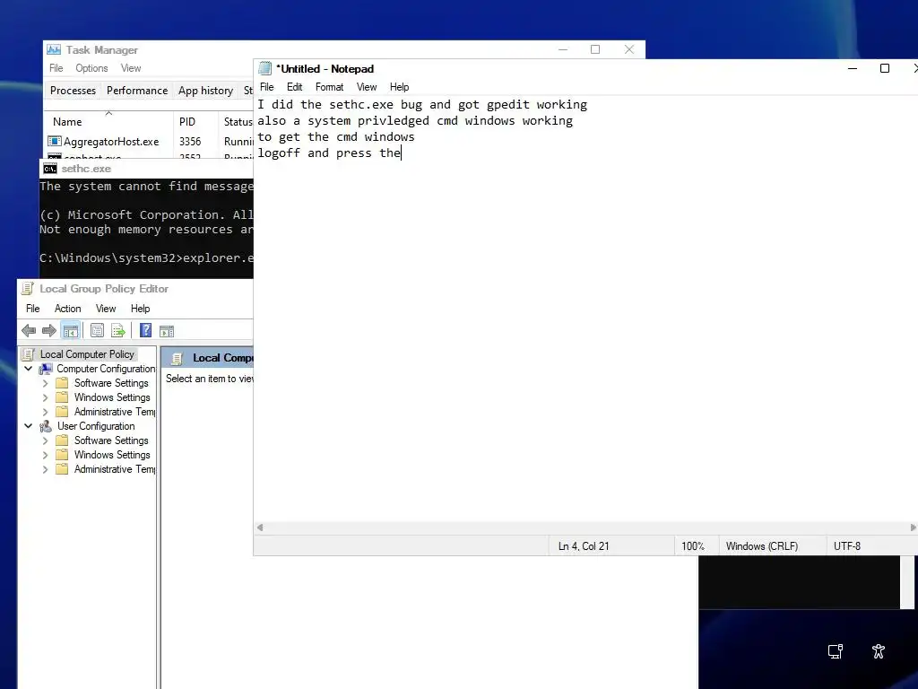Open the blue Help question mark icon
Screen dimensions: 918x689
tap(146, 330)
